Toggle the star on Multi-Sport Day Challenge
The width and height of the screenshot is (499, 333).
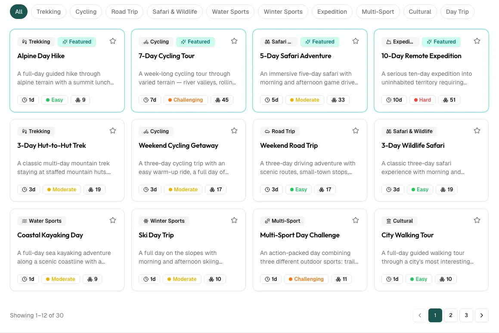356,220
